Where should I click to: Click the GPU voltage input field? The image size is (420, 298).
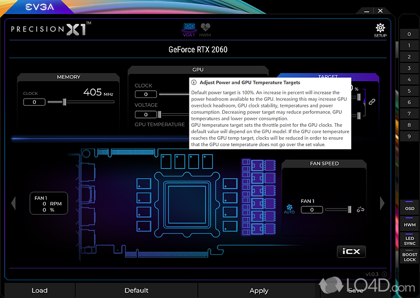146,115
